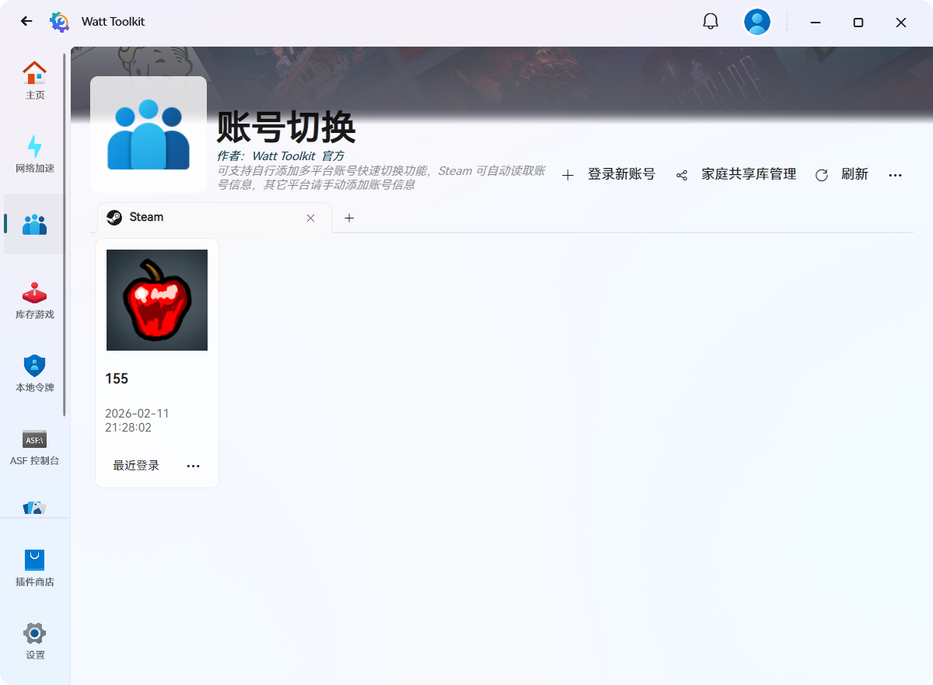Click 登录新账号 to add new login
The height and width of the screenshot is (685, 933).
coord(609,175)
